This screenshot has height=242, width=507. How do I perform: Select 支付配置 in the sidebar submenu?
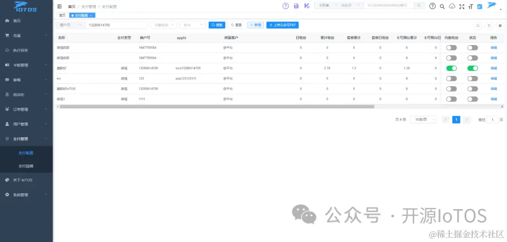tap(26, 153)
